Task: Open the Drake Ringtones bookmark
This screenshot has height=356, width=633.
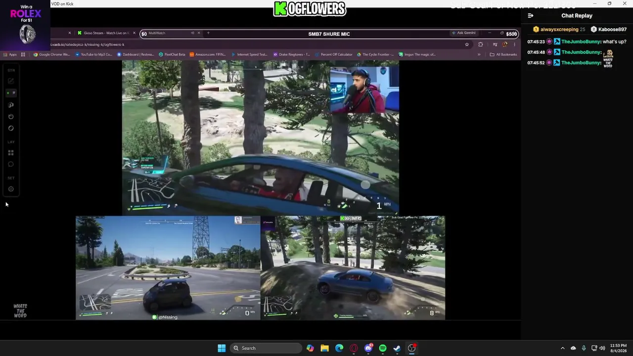Action: point(292,54)
